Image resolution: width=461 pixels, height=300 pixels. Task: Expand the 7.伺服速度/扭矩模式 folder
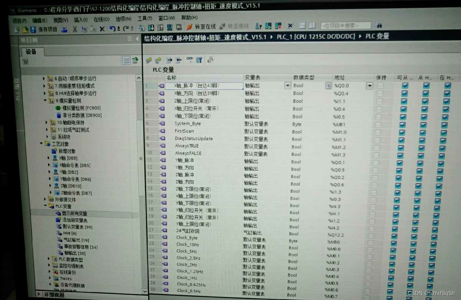44,86
